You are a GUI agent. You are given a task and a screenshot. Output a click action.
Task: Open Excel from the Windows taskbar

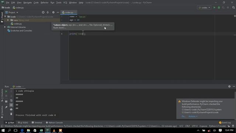pos(41,130)
